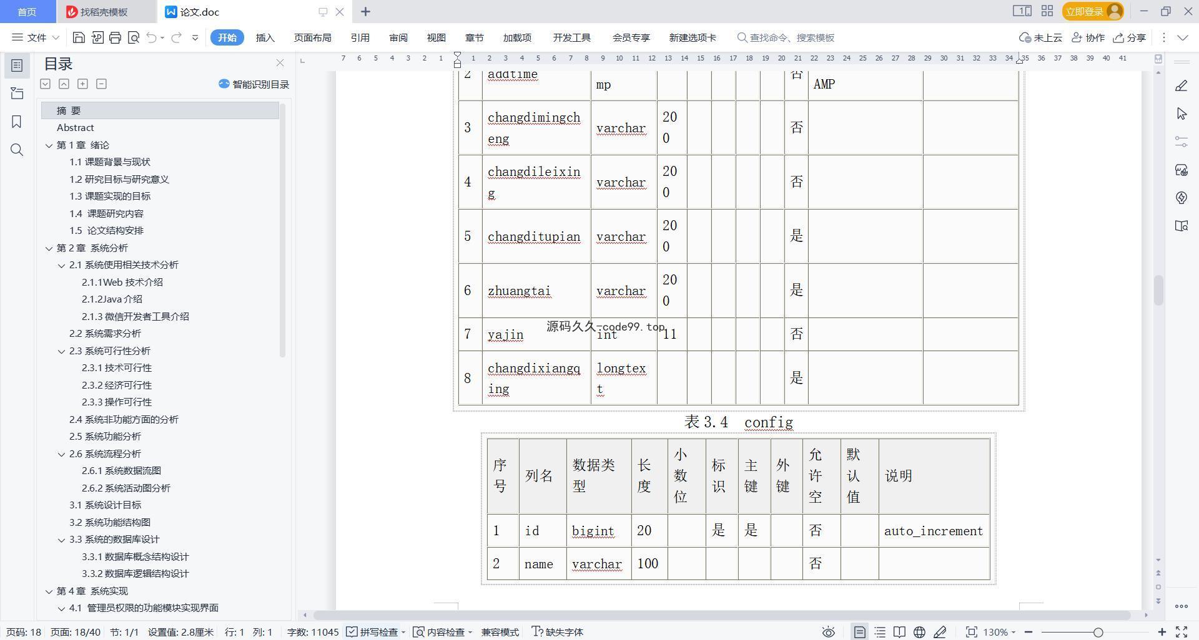Viewport: 1199px width, 640px height.
Task: Collapse the 第 4 章 系统实现 chapter
Action: 49,591
